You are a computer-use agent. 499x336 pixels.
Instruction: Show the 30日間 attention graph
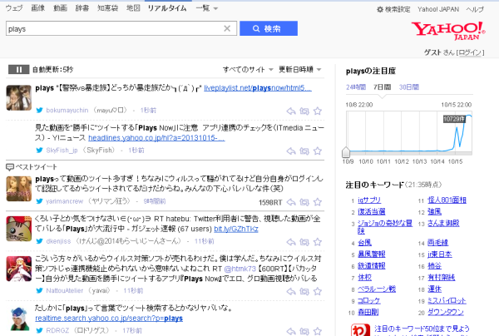pyautogui.click(x=409, y=87)
